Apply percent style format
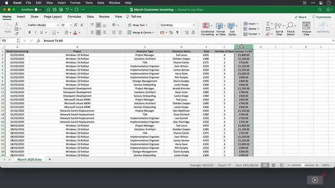This screenshot has width=335, height=188. (x=171, y=32)
